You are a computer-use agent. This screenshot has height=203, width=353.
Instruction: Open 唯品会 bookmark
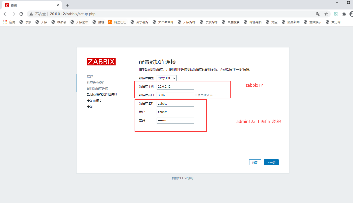pos(59,22)
